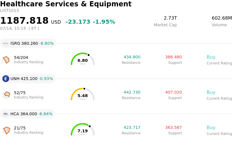Open ISRG radar chart icon beside 54/204
Viewport: 232px width, 141px height.
[6, 60]
